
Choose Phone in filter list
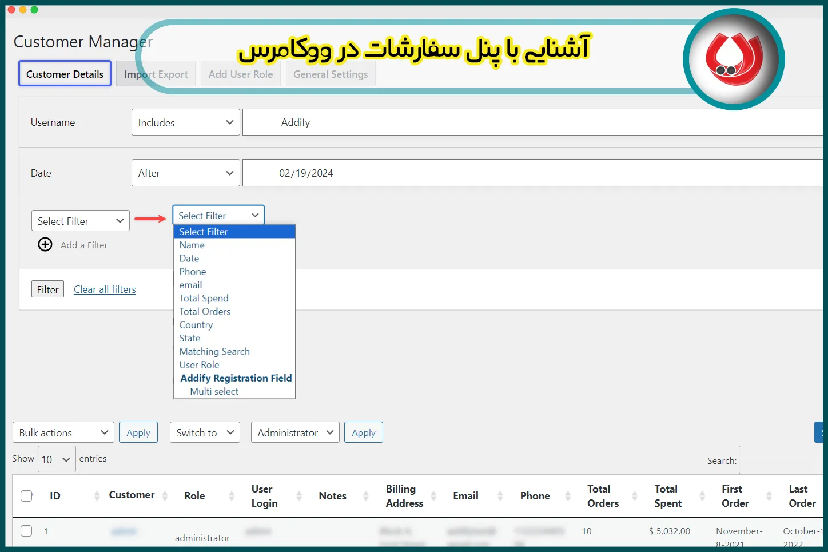coord(234,272)
